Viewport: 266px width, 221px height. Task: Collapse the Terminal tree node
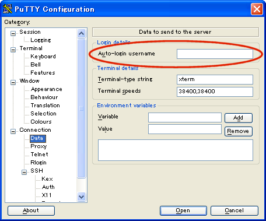pos(13,50)
